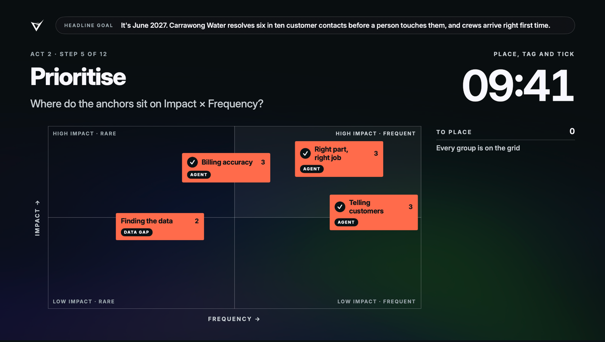Click the AGENT tag on Right part, right job
Viewport: 605px width, 342px height.
tap(312, 169)
